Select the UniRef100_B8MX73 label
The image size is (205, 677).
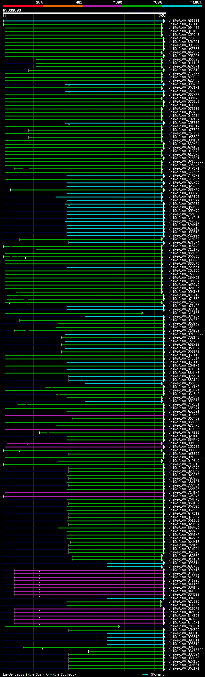click(184, 98)
